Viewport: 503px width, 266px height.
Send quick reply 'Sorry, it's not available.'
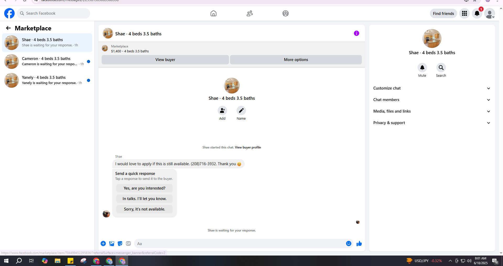[x=145, y=209]
